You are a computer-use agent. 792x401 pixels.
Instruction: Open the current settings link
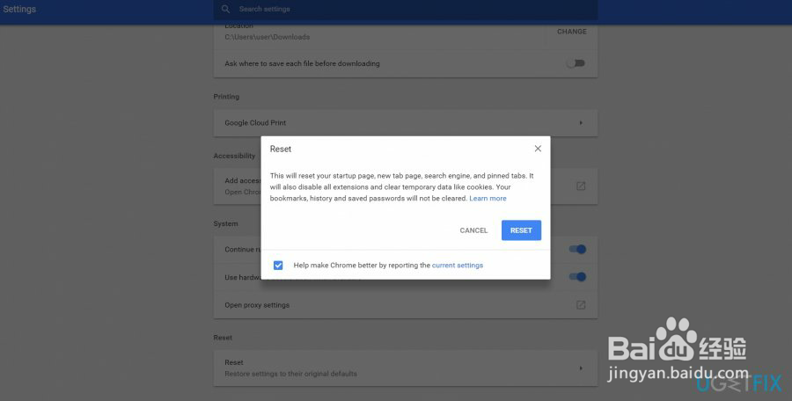[x=458, y=265]
